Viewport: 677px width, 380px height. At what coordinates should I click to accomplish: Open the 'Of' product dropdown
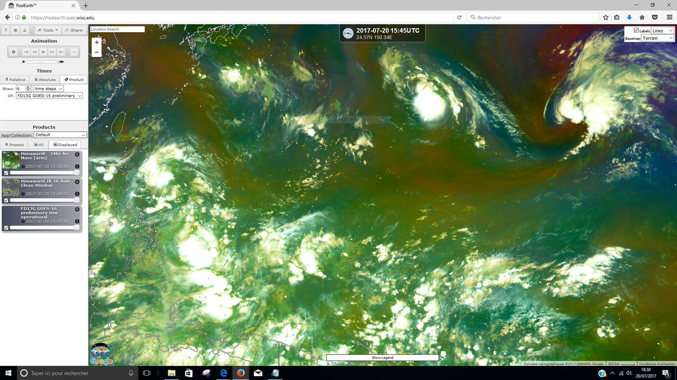[50, 96]
